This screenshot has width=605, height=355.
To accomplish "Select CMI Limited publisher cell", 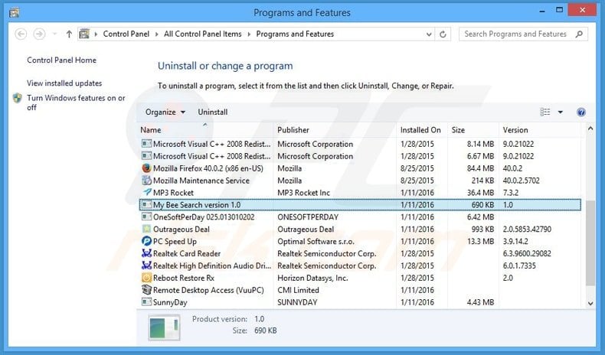I will (298, 290).
